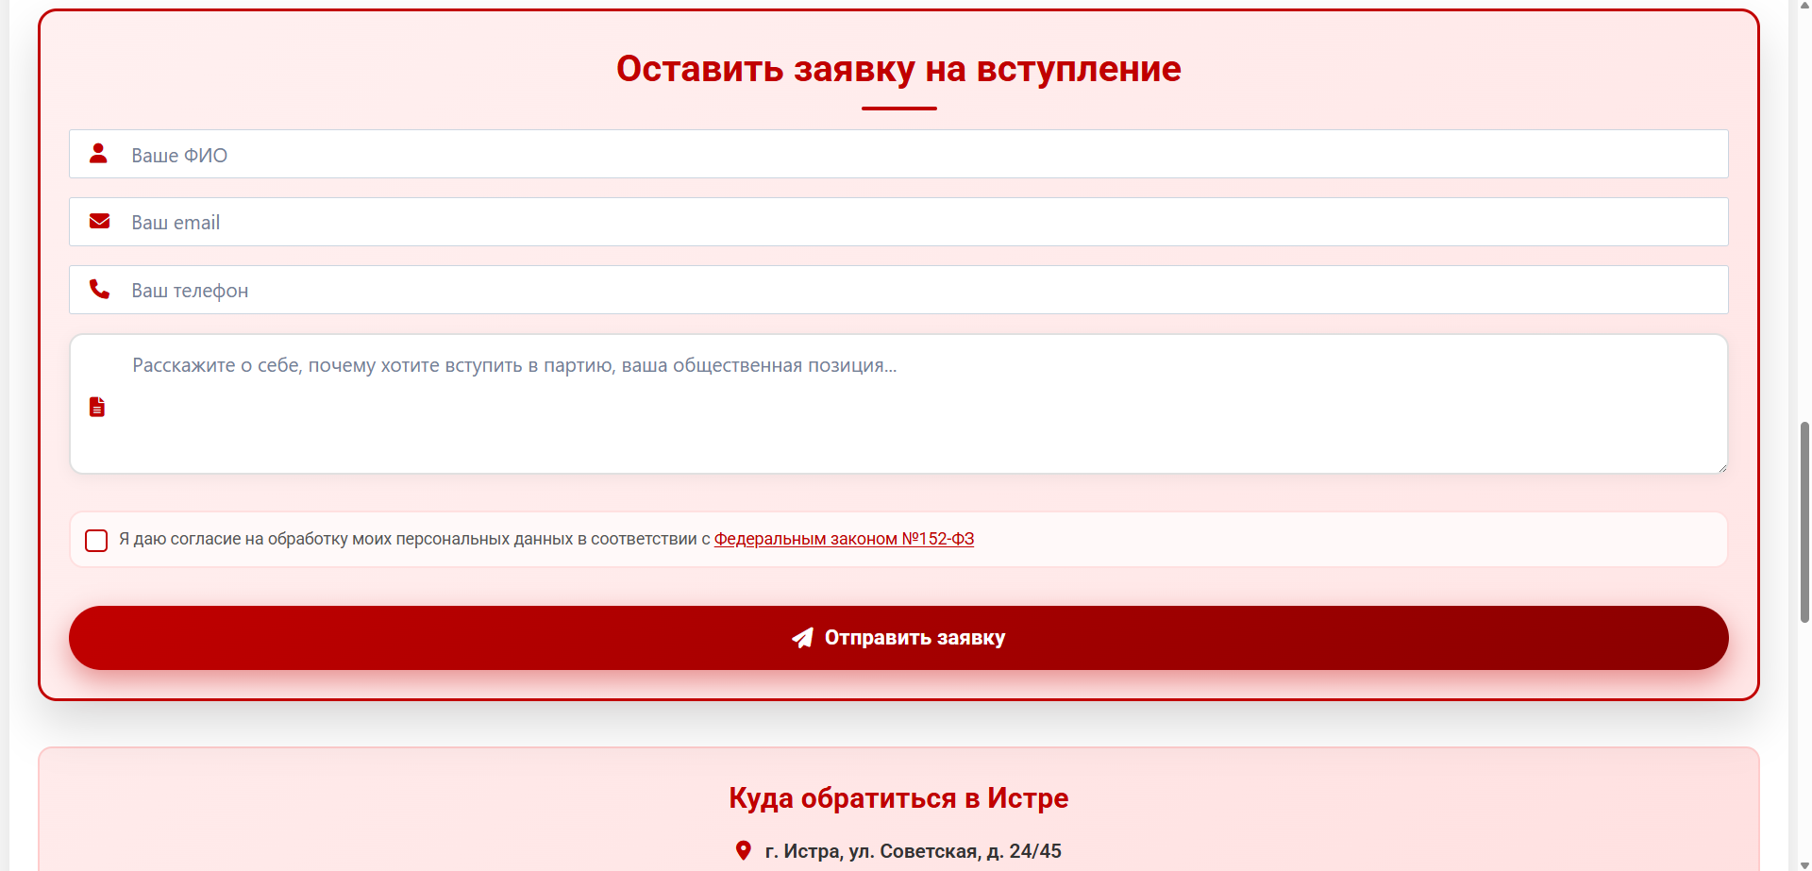
Task: Click the document icon beside the textarea
Action: tap(97, 407)
